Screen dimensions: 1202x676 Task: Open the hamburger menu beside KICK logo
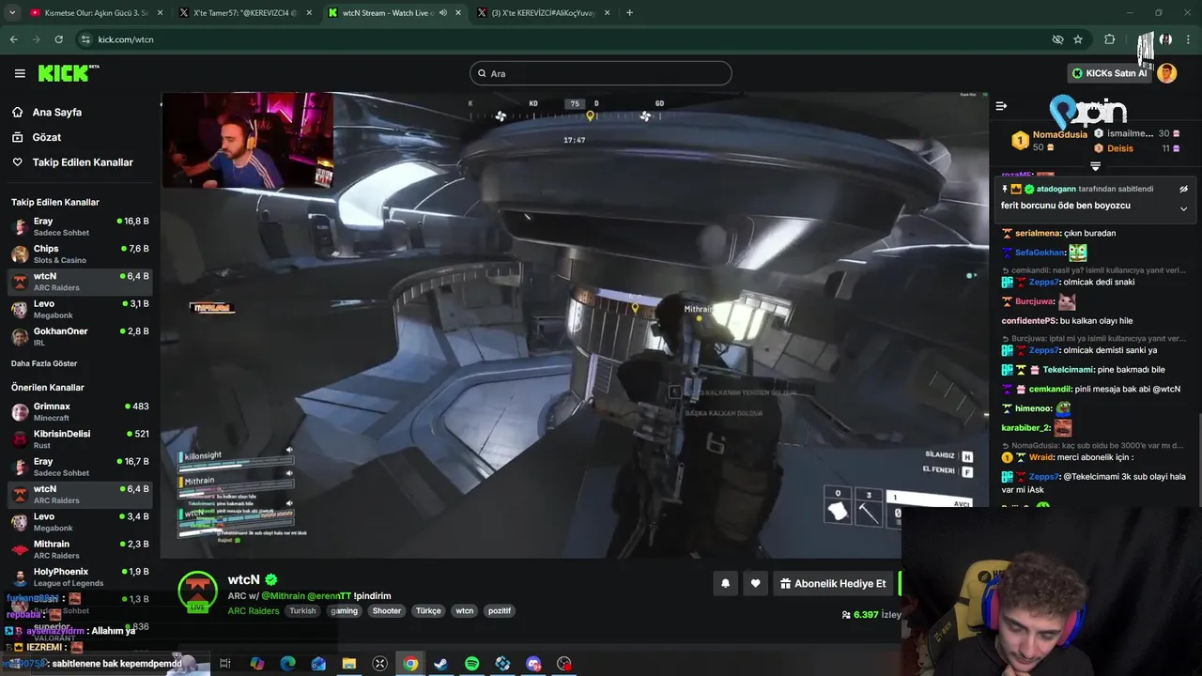pyautogui.click(x=20, y=73)
